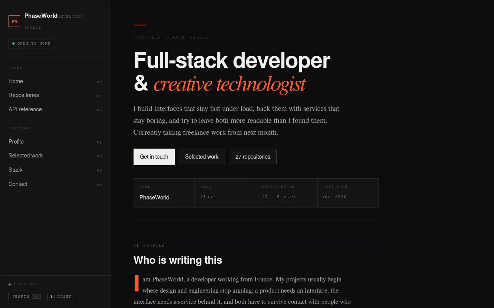Click the Get in touch button

coord(154,157)
